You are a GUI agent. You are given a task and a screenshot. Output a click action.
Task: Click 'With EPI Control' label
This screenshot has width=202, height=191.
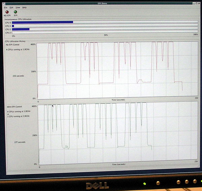point(14,107)
